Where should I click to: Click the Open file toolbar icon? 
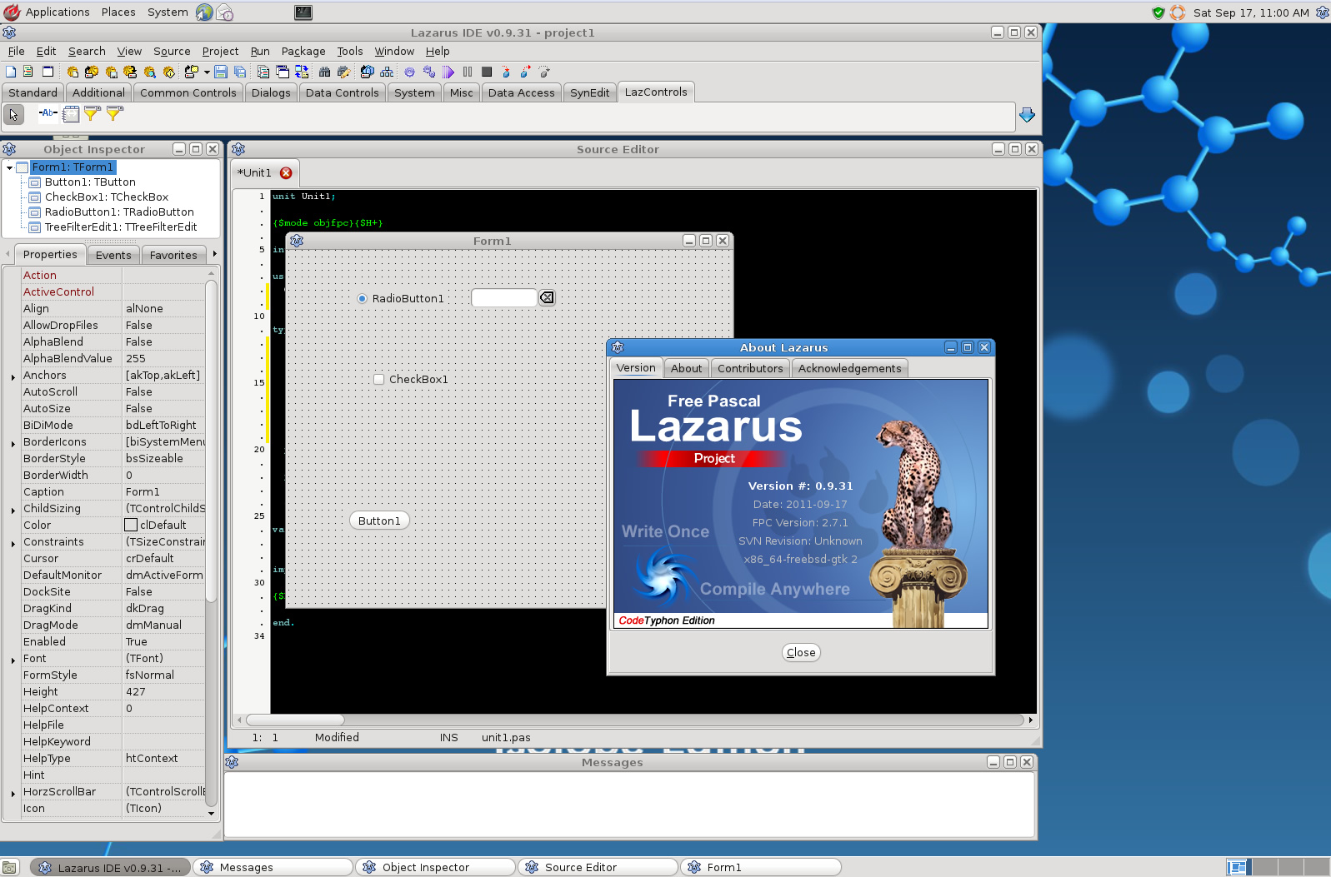[193, 72]
